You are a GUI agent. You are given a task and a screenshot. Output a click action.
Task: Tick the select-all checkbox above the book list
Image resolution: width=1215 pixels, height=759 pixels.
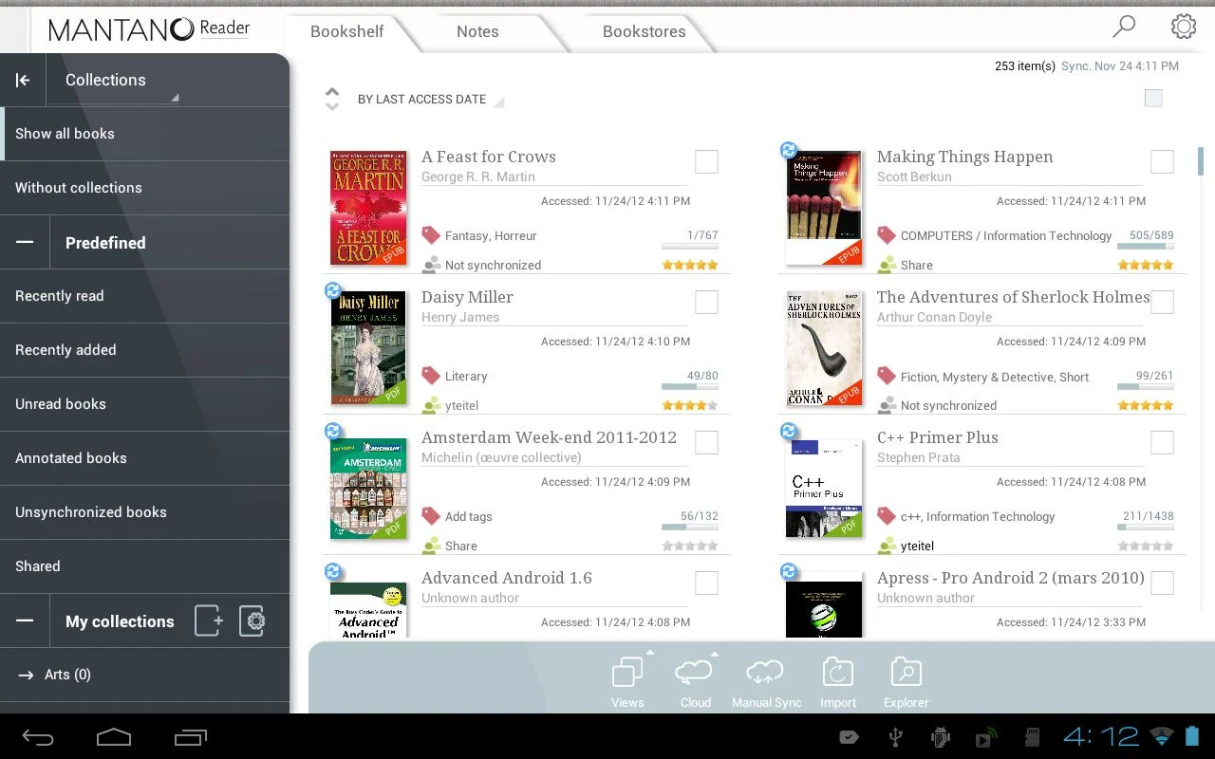click(x=1153, y=98)
